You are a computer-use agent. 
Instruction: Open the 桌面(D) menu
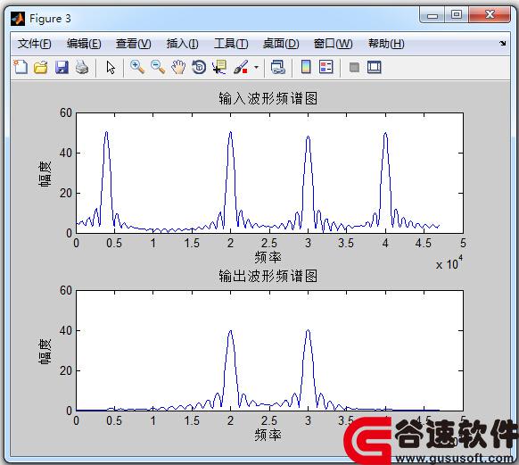tap(281, 44)
